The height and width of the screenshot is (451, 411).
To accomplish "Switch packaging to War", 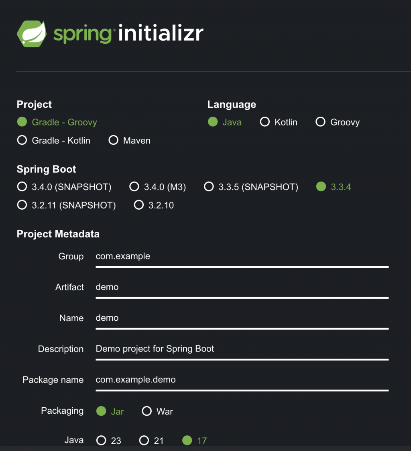I will point(147,411).
